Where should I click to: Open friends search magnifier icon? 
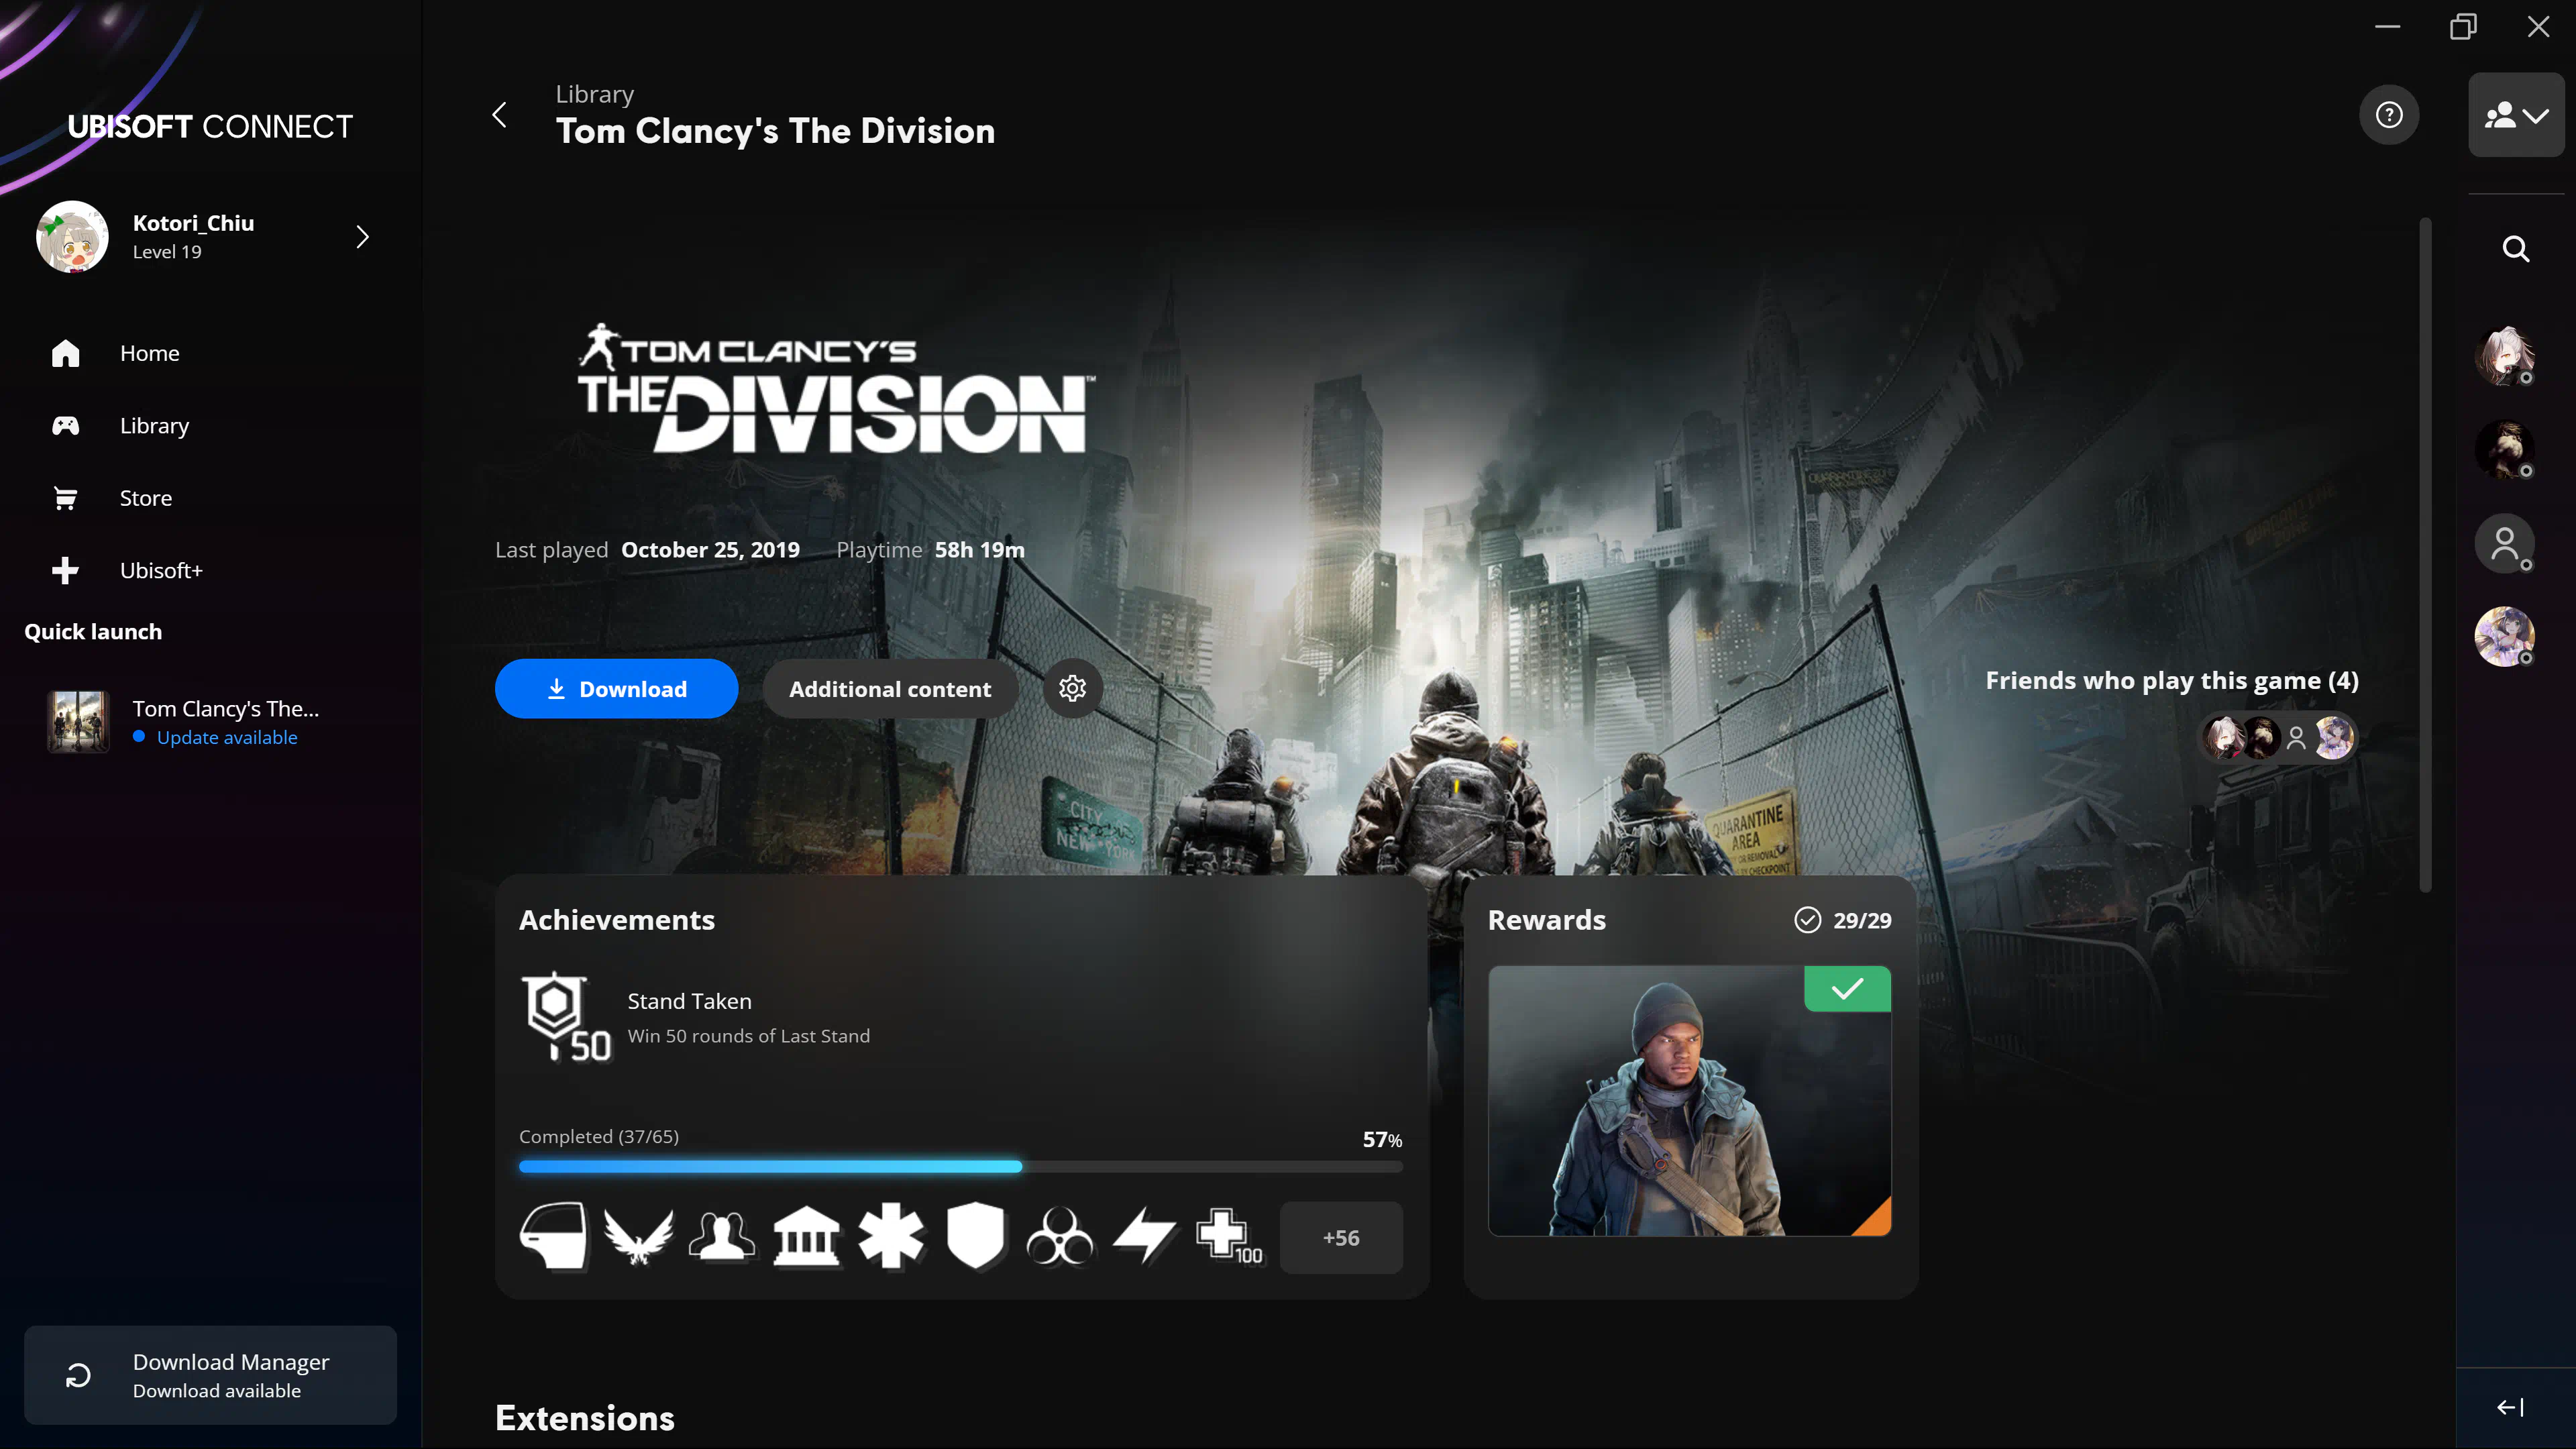(x=2515, y=249)
